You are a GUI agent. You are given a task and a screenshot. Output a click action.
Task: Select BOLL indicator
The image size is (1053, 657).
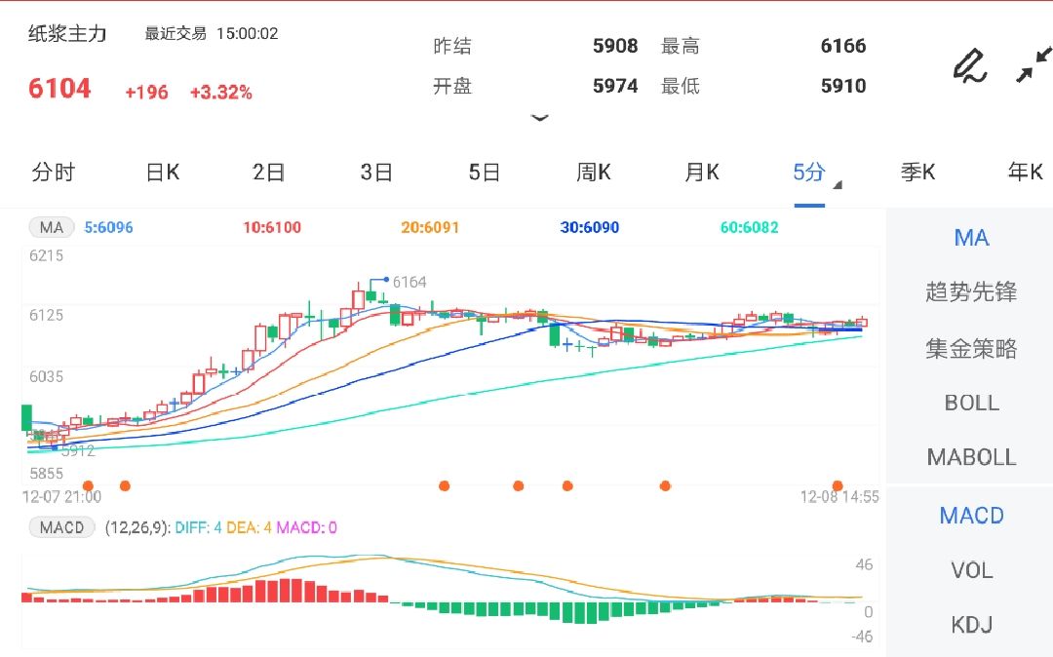972,403
